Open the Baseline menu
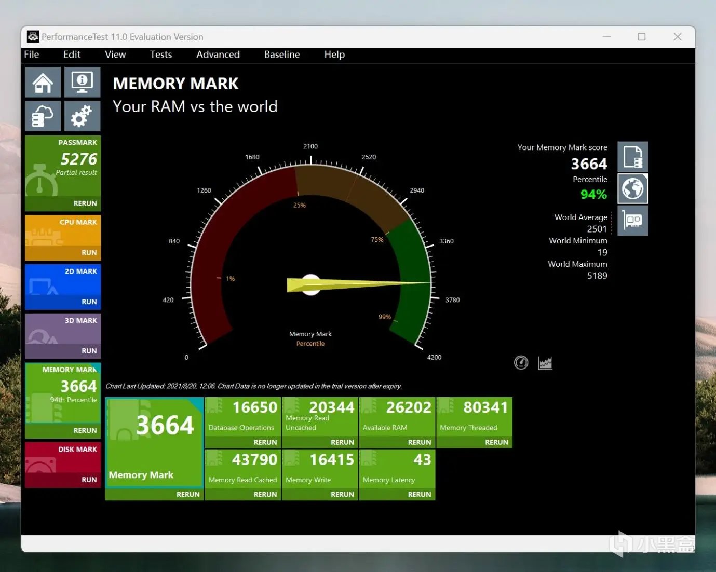The width and height of the screenshot is (716, 572). pyautogui.click(x=282, y=55)
